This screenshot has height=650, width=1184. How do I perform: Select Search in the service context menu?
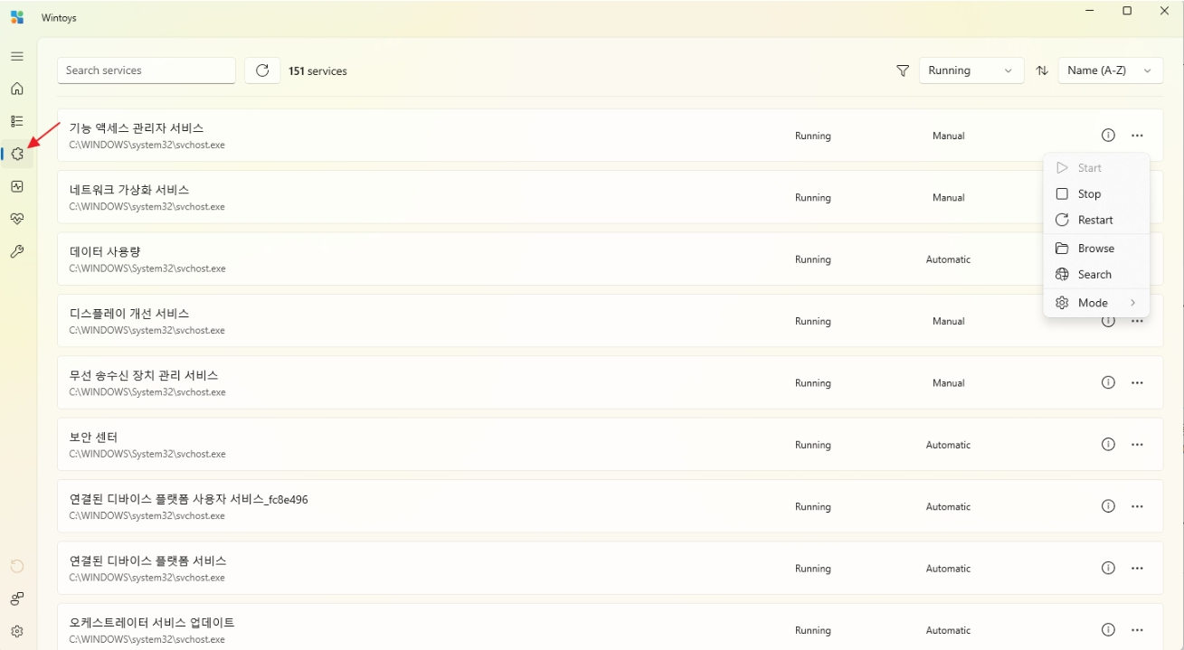[x=1094, y=275]
